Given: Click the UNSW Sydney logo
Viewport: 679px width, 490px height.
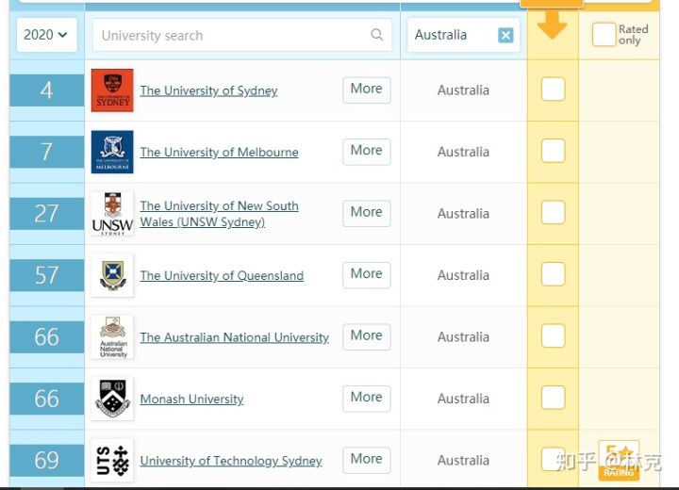Looking at the screenshot, I should tap(112, 213).
